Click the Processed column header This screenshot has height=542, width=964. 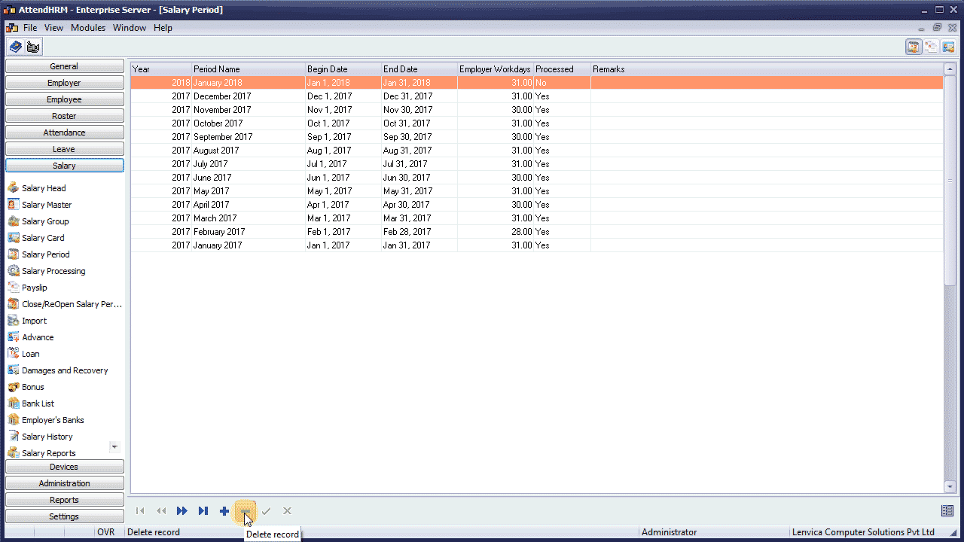point(562,69)
